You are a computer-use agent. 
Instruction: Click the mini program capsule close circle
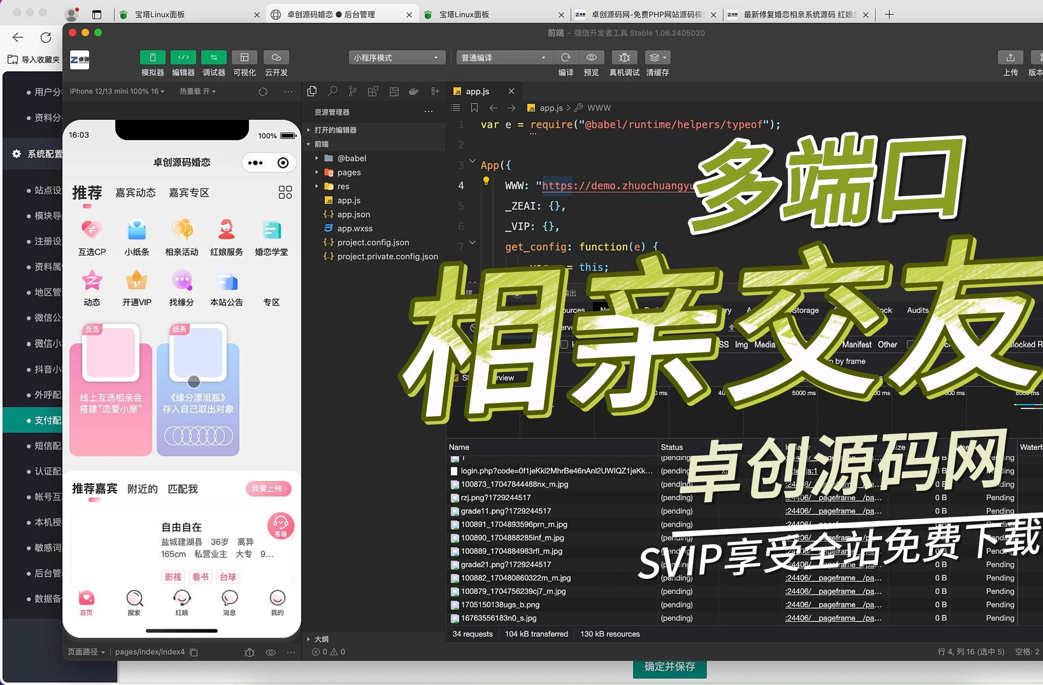(283, 163)
